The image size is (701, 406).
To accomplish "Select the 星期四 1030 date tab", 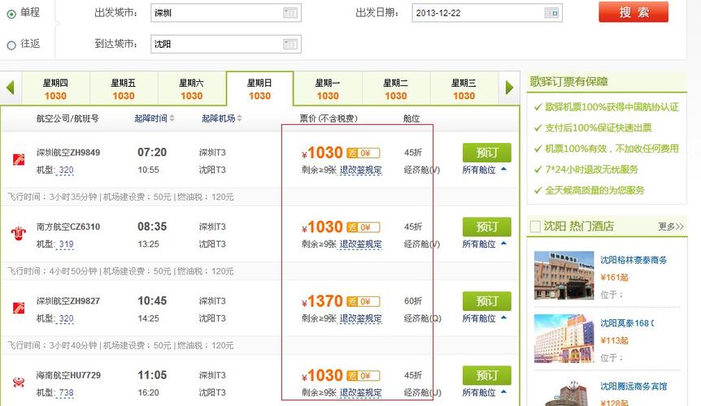I will pyautogui.click(x=55, y=89).
